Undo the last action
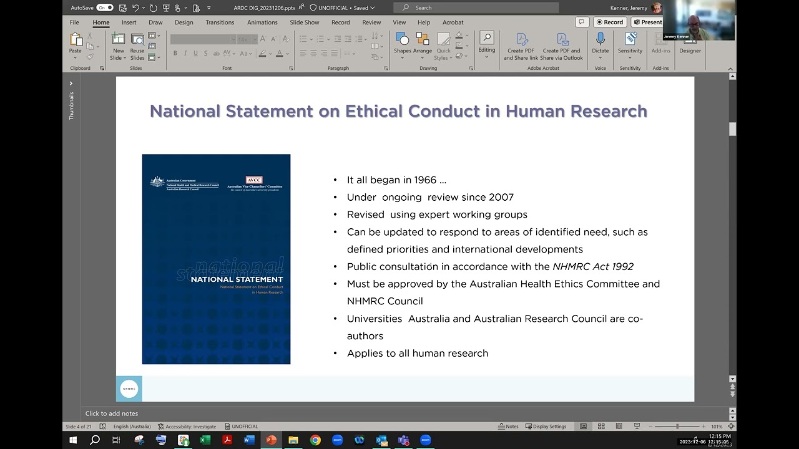The height and width of the screenshot is (449, 799). coord(136,7)
